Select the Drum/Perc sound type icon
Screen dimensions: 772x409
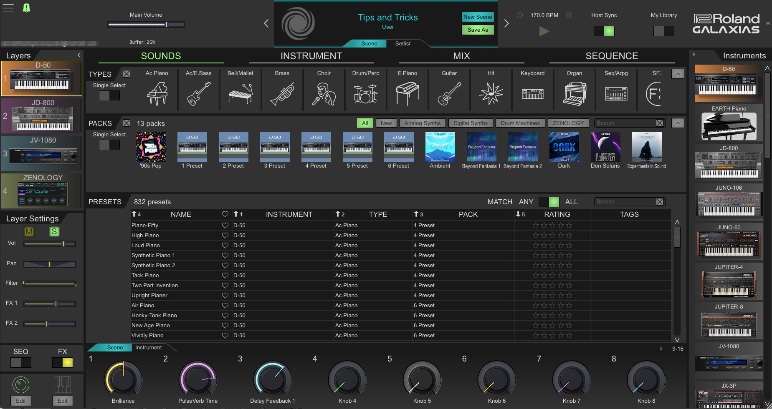pos(365,93)
